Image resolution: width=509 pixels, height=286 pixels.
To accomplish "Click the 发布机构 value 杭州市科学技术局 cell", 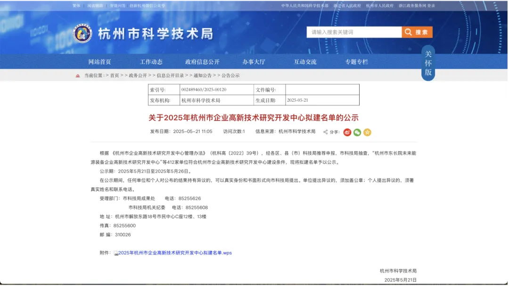I will [x=217, y=100].
